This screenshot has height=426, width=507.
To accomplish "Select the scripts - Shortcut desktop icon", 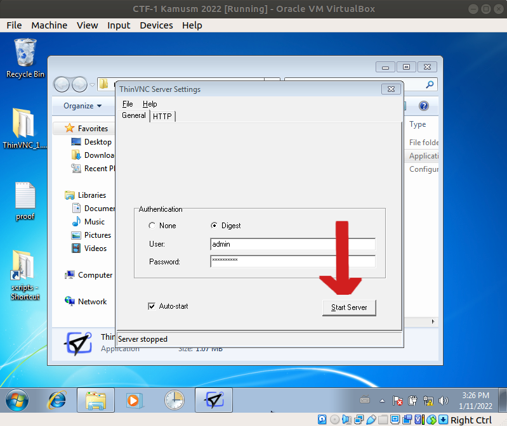I will [x=25, y=275].
